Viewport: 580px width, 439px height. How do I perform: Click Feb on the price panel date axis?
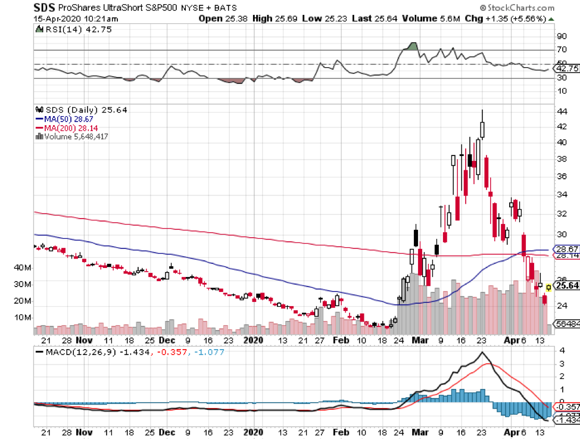(x=341, y=340)
